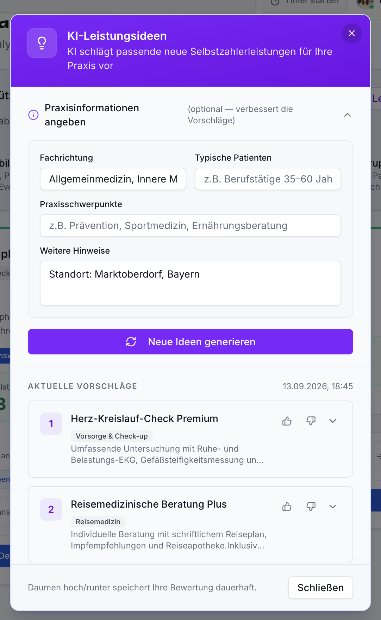Click the Herz-Kreislauf-Check Premium title
The height and width of the screenshot is (620, 381).
[x=144, y=418]
